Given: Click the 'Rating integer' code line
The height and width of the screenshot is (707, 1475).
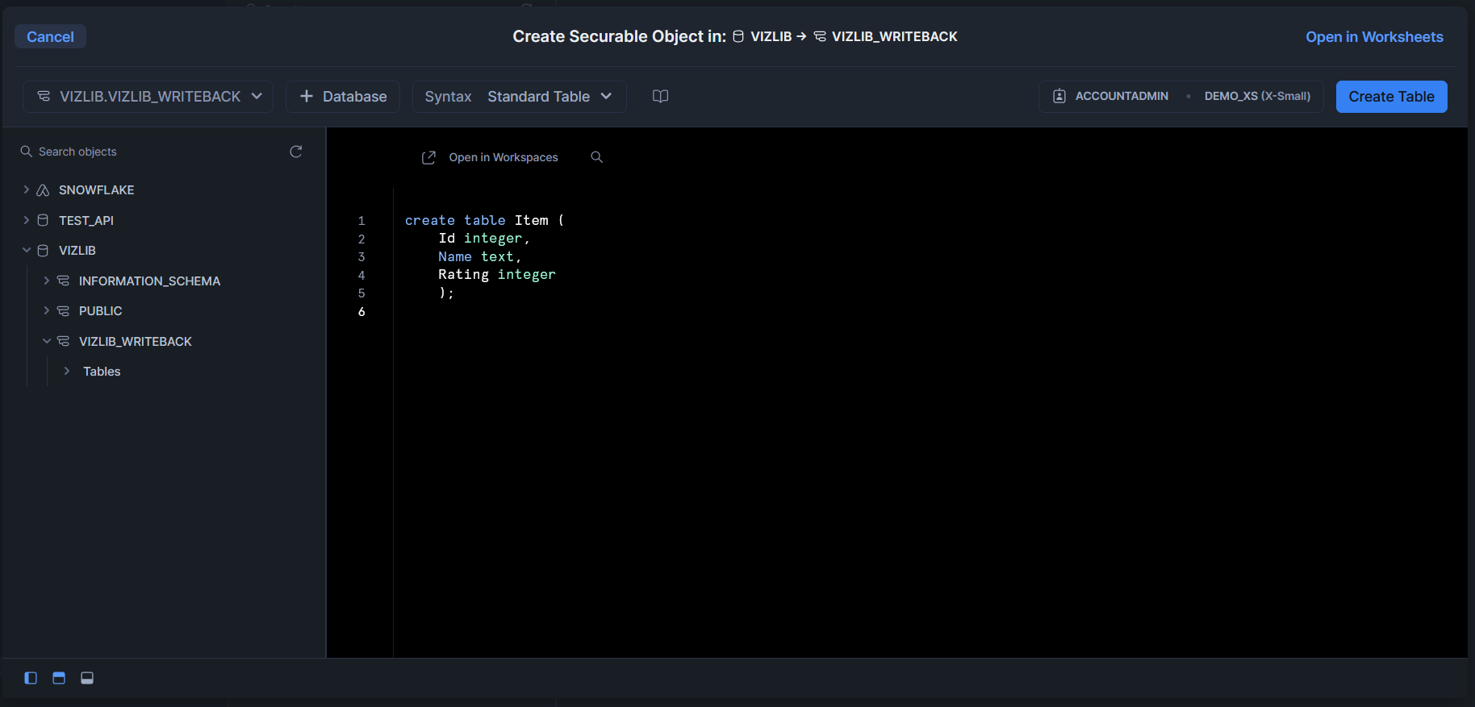Looking at the screenshot, I should click(x=497, y=275).
